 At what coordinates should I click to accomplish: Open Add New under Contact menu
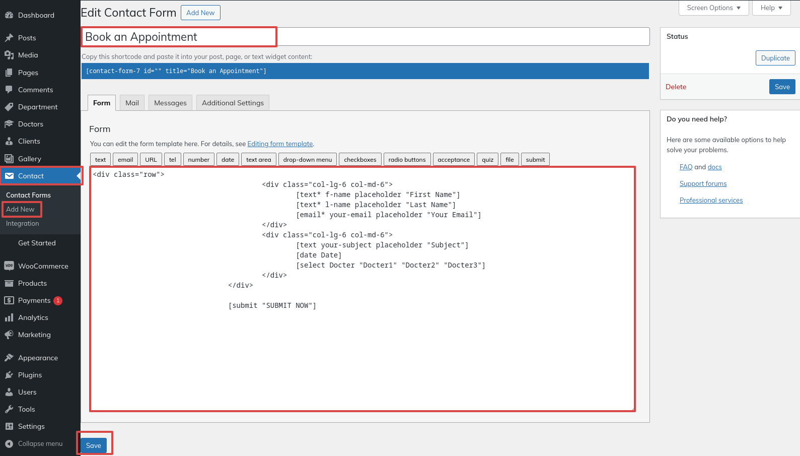click(x=20, y=209)
